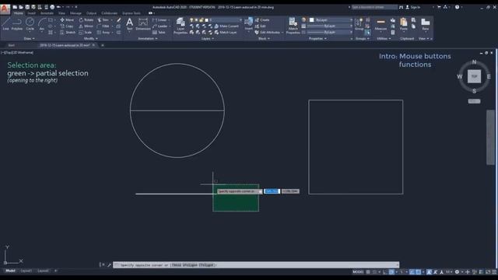Open Layer Properties manager
Image resolution: width=498 pixels, height=280 pixels.
[181, 26]
